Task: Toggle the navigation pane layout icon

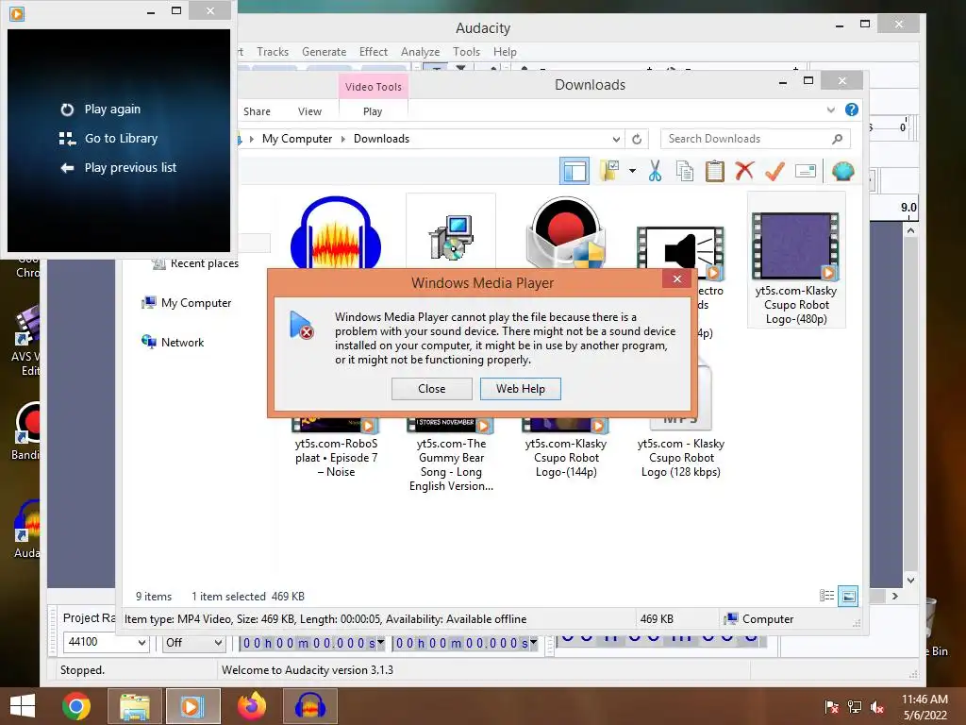Action: click(x=575, y=171)
